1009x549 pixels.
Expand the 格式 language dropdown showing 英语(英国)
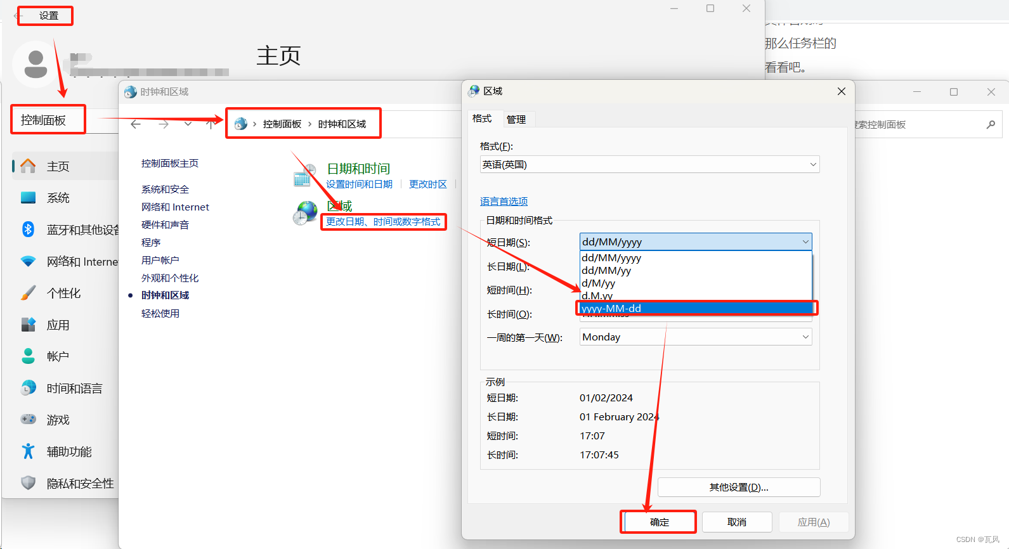650,165
